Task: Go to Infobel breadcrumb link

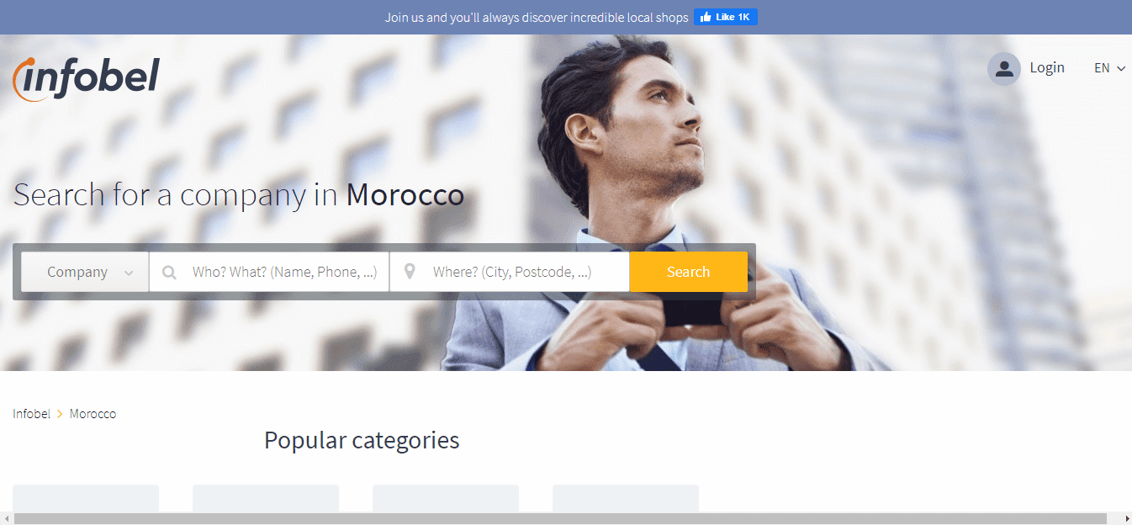Action: point(32,414)
